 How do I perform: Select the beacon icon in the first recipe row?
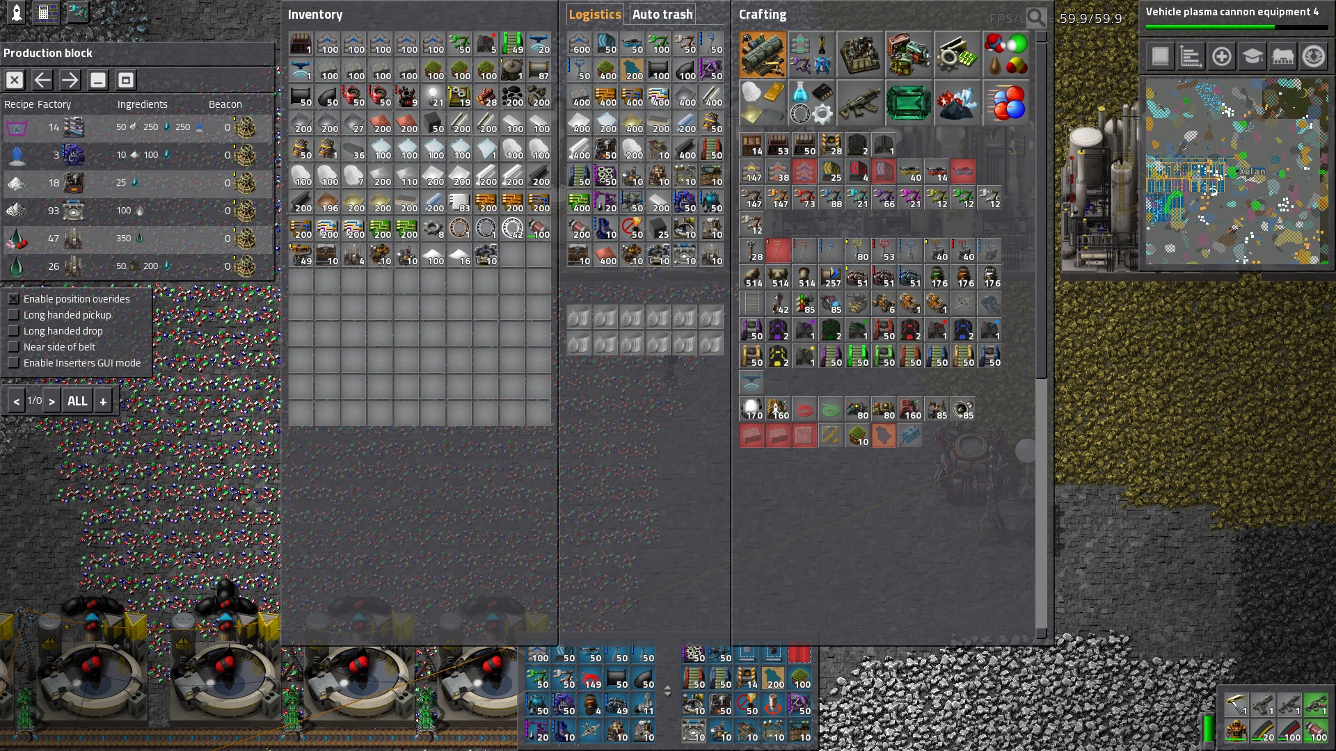245,127
